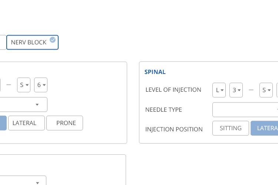278x185 pixels.
Task: Click the SPINAL section heading
Action: pos(155,72)
